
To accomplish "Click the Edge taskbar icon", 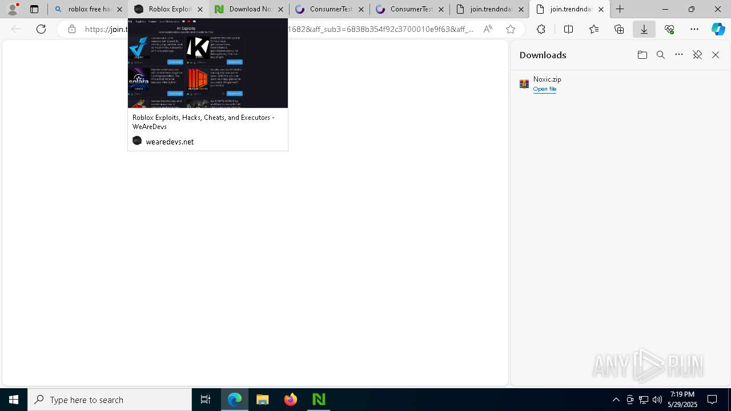I will click(x=235, y=400).
